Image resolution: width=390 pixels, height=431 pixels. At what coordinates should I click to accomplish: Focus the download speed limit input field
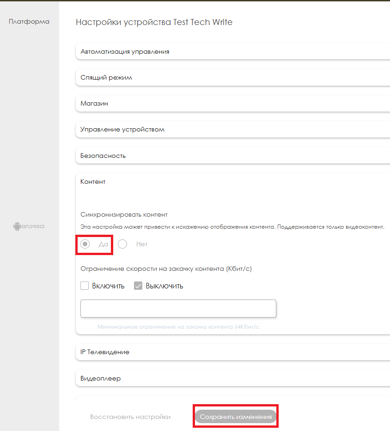coord(178,308)
